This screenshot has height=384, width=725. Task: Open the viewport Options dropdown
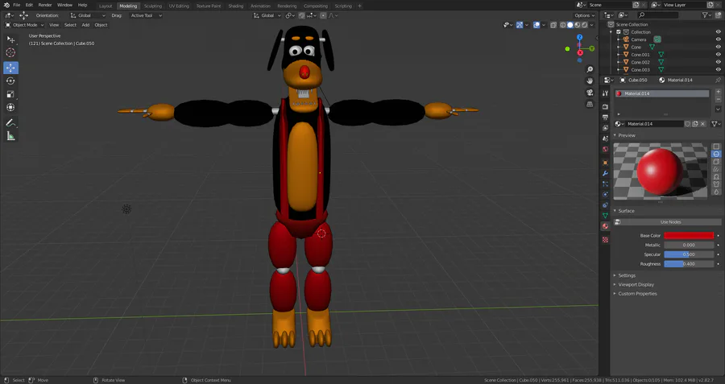coord(585,15)
